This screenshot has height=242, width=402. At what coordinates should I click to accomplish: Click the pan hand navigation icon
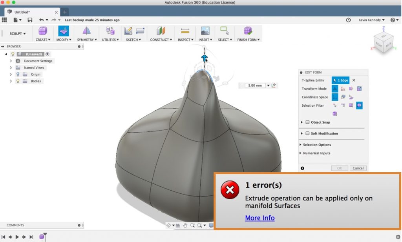[x=185, y=226]
